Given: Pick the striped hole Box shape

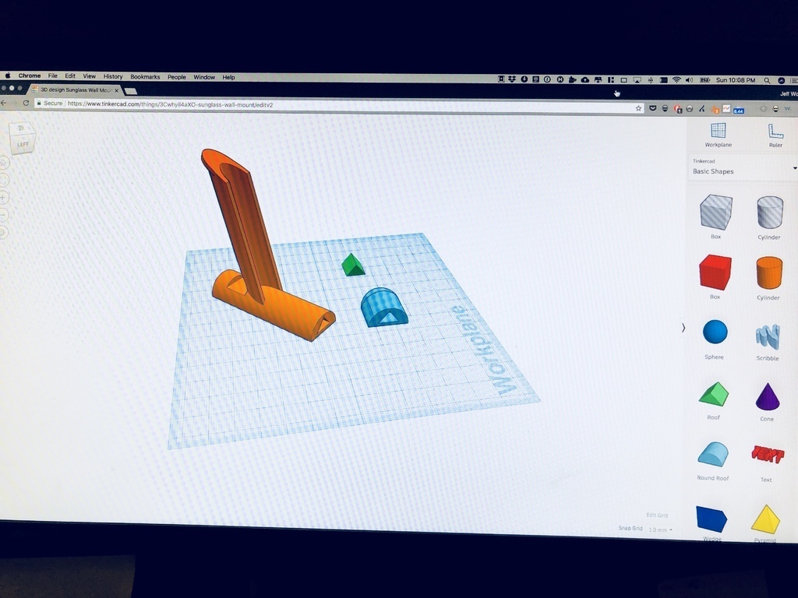Looking at the screenshot, I should (x=716, y=212).
